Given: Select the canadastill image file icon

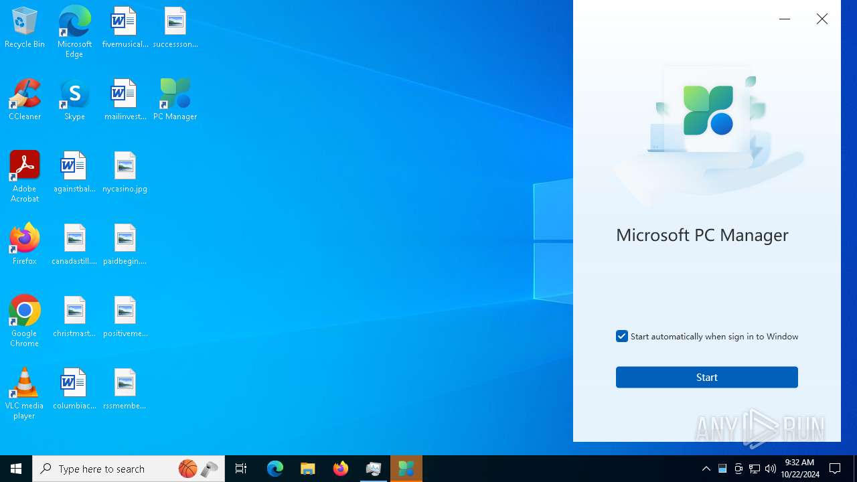Looking at the screenshot, I should [74, 245].
